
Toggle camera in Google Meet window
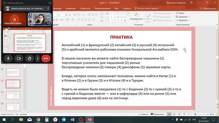(19, 58)
